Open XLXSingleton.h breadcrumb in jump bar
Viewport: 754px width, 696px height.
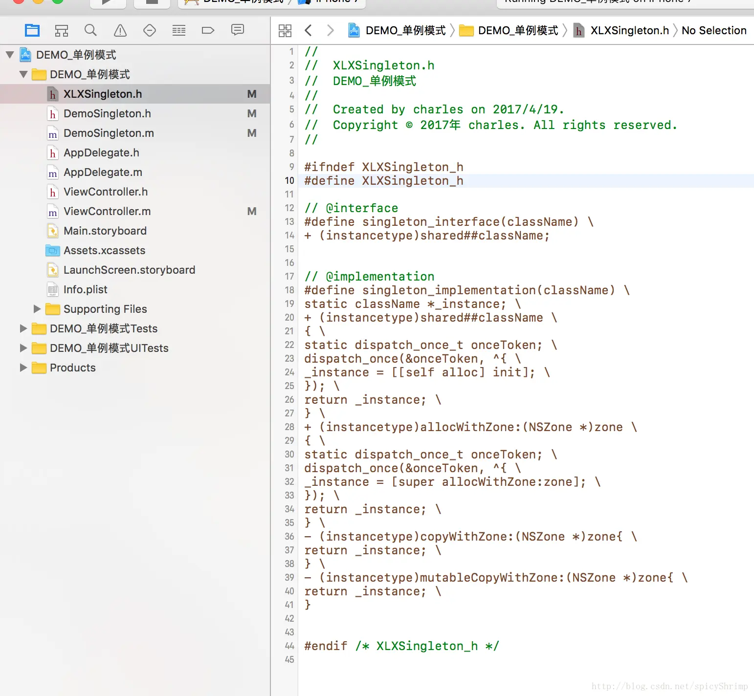[x=621, y=30]
